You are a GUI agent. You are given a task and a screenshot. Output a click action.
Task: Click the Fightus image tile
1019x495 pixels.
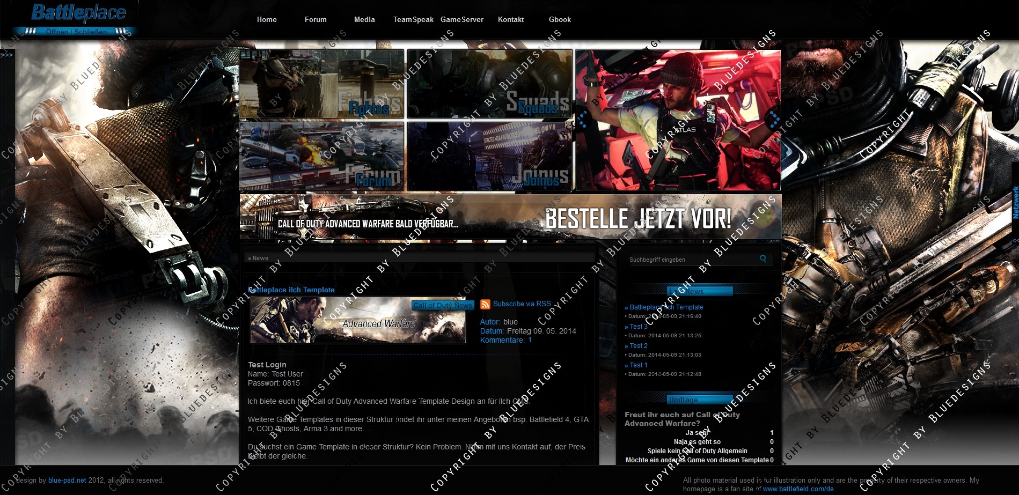point(322,84)
